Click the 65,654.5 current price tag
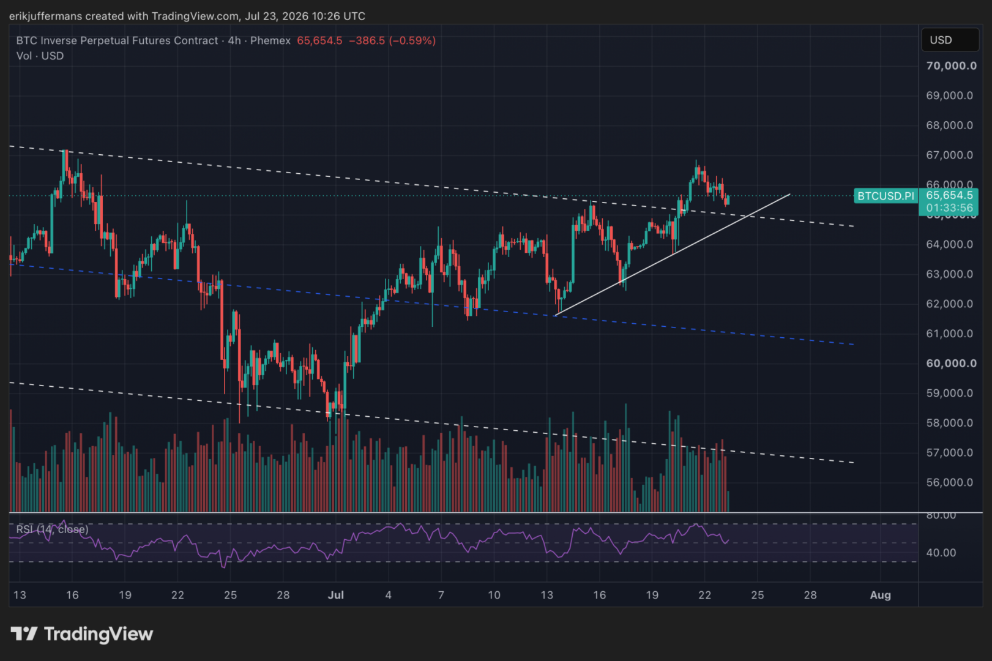 949,195
